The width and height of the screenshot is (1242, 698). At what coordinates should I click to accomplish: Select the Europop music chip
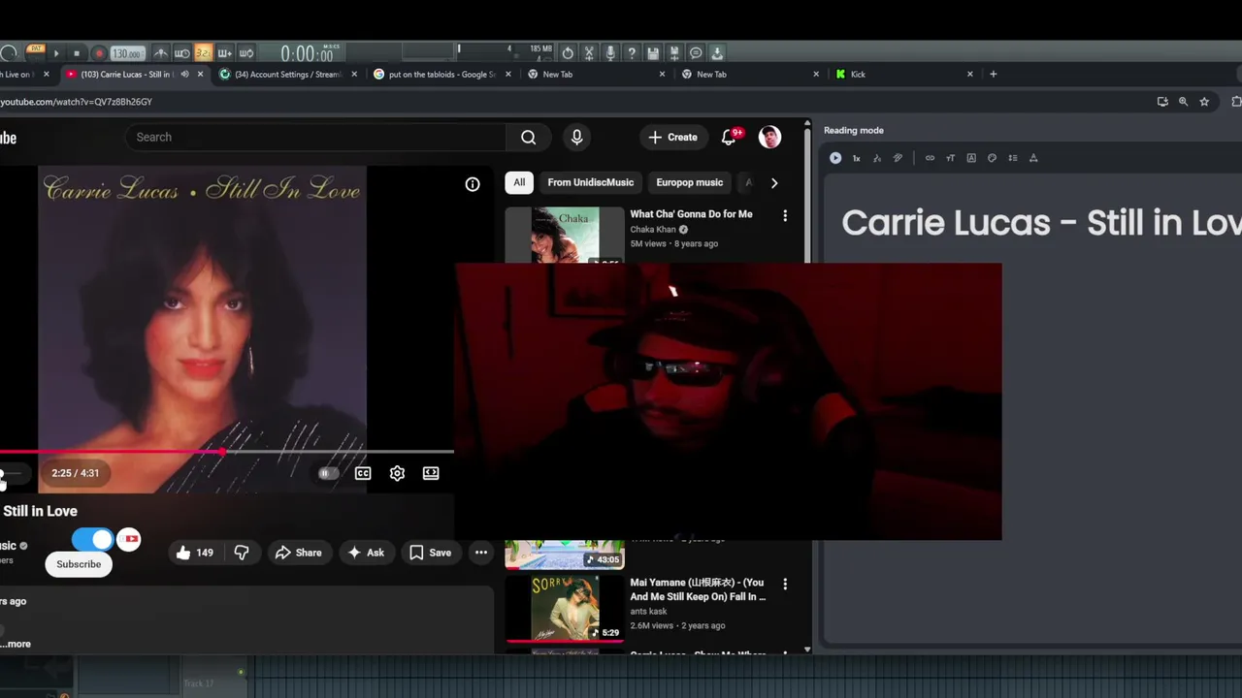(690, 182)
